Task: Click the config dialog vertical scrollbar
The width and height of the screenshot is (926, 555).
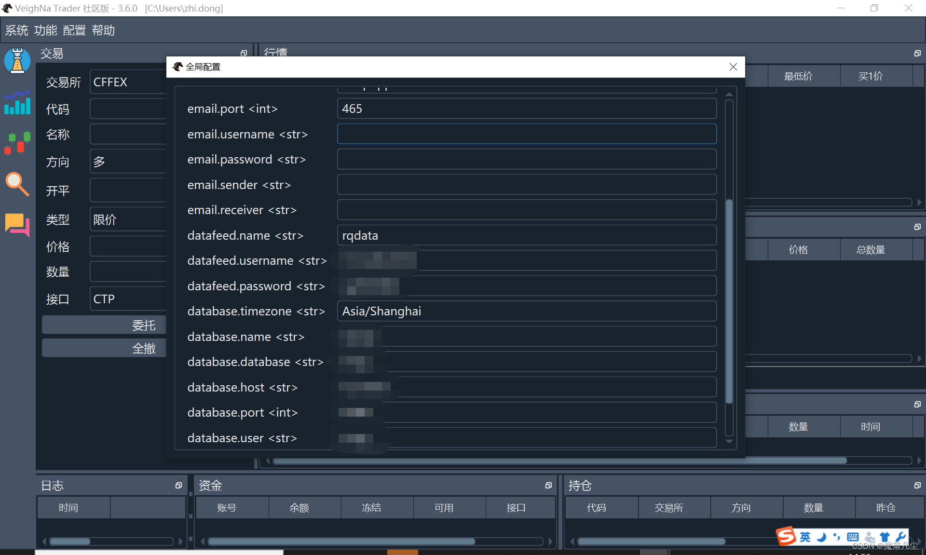Action: point(729,299)
